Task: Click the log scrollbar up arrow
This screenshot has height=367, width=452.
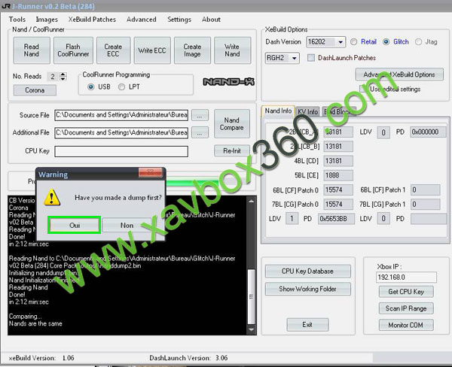Action: 251,202
